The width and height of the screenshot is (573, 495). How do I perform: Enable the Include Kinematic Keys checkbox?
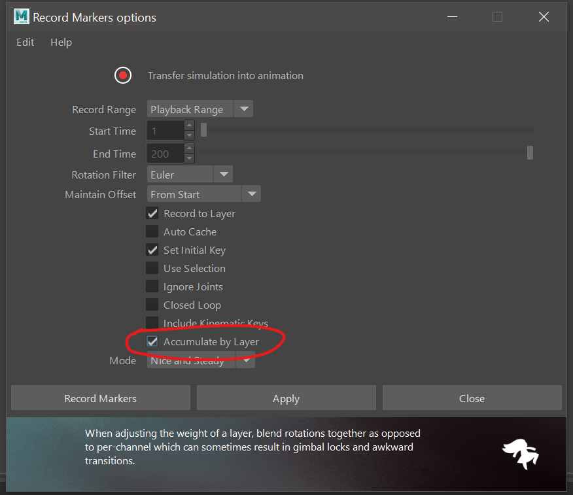coord(152,322)
